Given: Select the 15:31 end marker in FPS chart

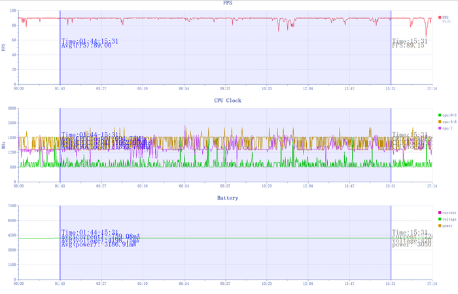Looking at the screenshot, I should [x=391, y=47].
